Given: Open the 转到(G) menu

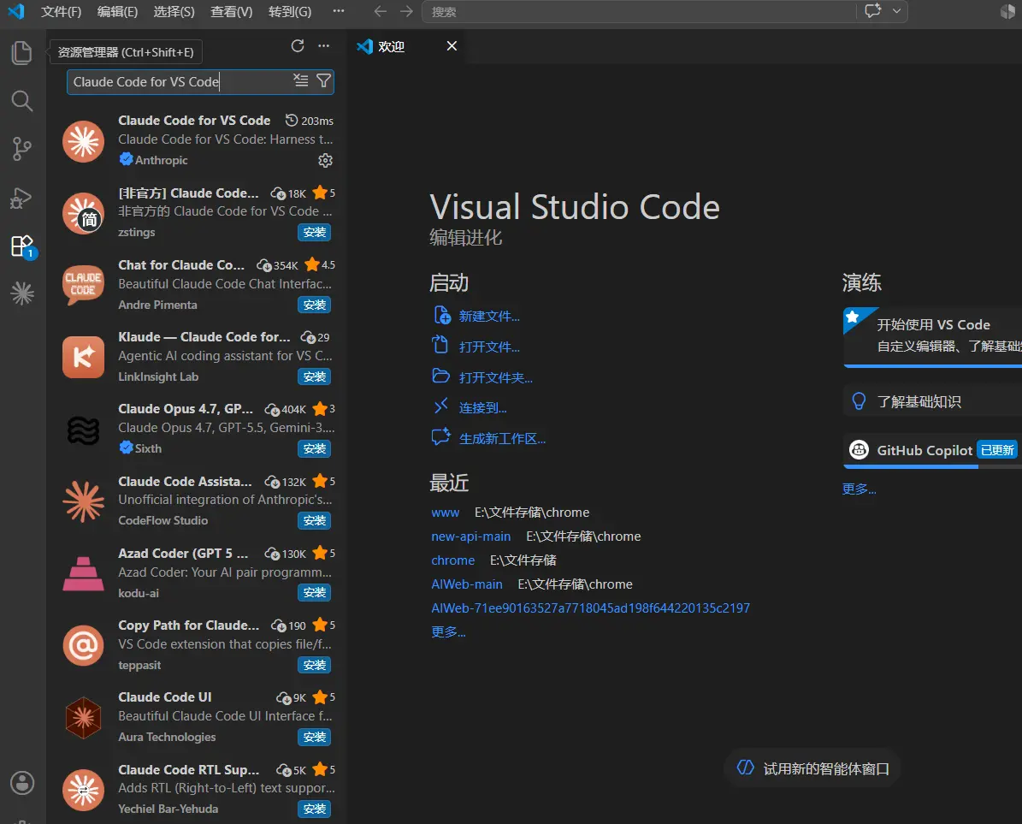Looking at the screenshot, I should 289,12.
